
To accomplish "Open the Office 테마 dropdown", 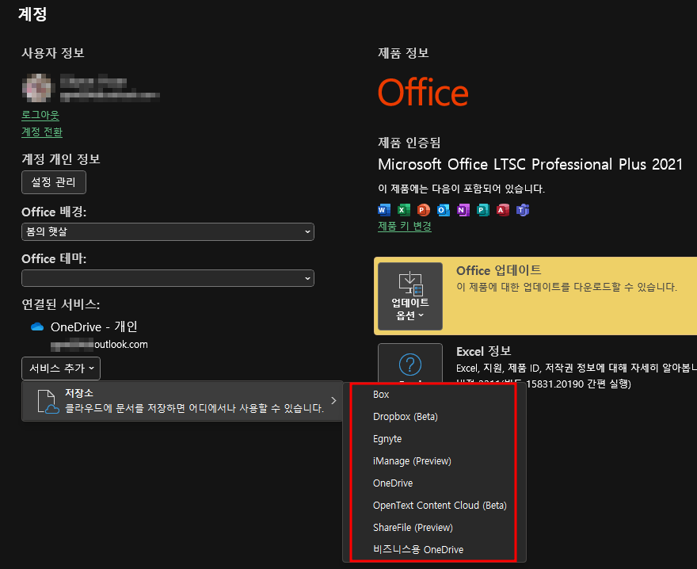I will tap(168, 278).
